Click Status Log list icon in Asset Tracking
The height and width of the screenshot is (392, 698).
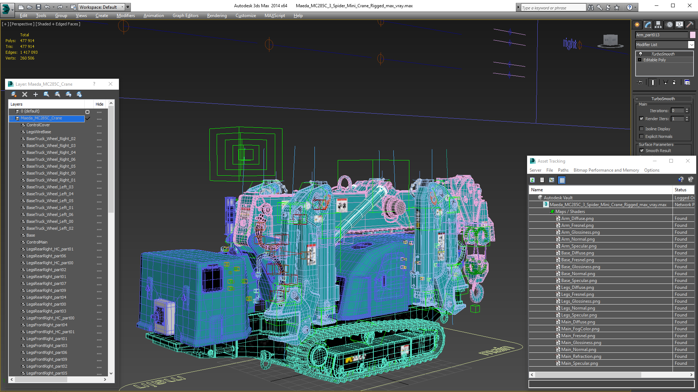542,180
